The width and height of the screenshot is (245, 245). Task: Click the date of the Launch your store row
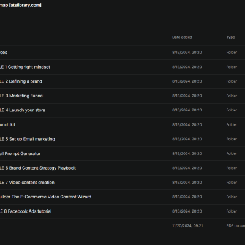187,110
